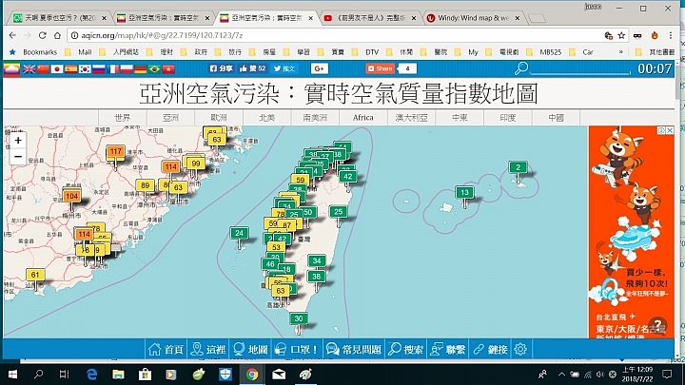Bookmark this page with the star icon

(x=621, y=35)
